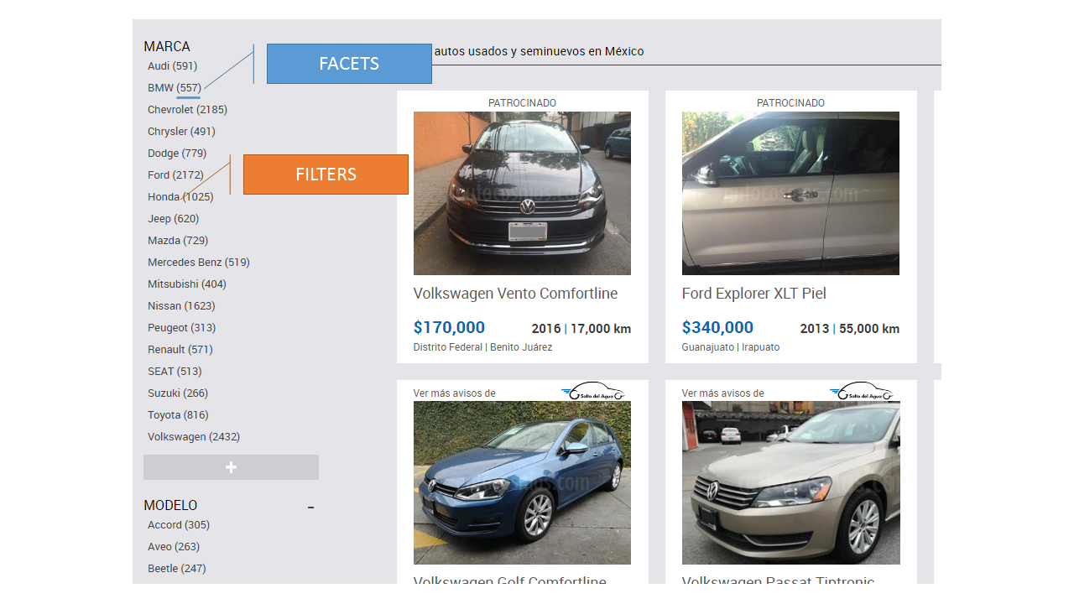1074x604 pixels.
Task: Open Ford Explorer XLT Piel title
Action: (x=754, y=294)
